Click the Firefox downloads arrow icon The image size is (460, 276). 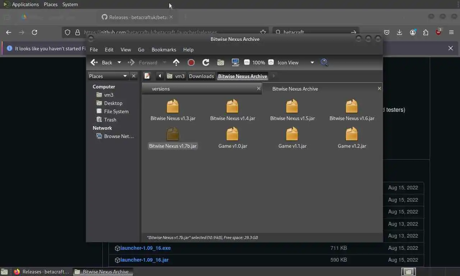pyautogui.click(x=399, y=32)
